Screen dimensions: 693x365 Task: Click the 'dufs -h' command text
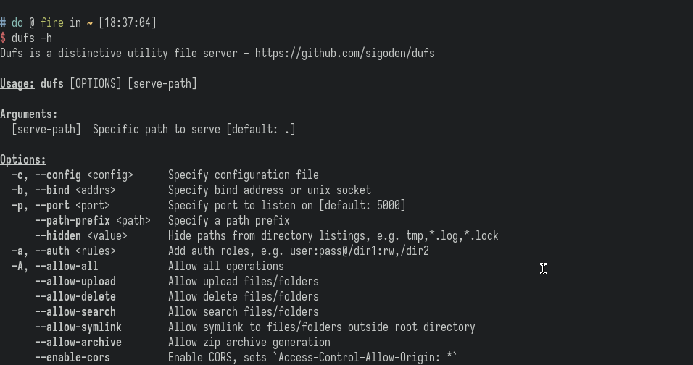point(32,38)
